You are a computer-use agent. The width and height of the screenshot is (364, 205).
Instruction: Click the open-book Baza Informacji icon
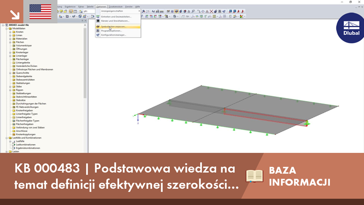[x=254, y=176]
